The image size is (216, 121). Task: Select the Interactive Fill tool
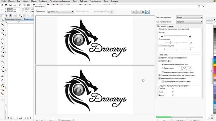pos(2,90)
